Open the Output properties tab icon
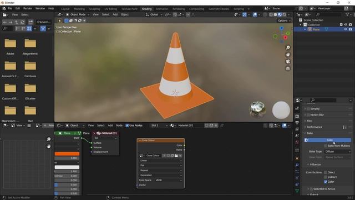The width and height of the screenshot is (355, 200). (x=297, y=123)
